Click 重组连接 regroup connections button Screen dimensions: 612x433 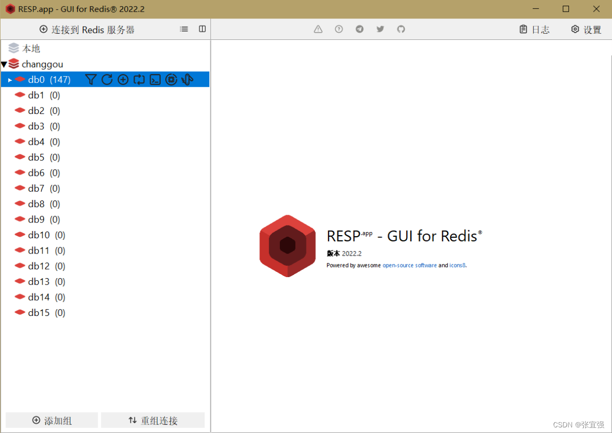152,421
